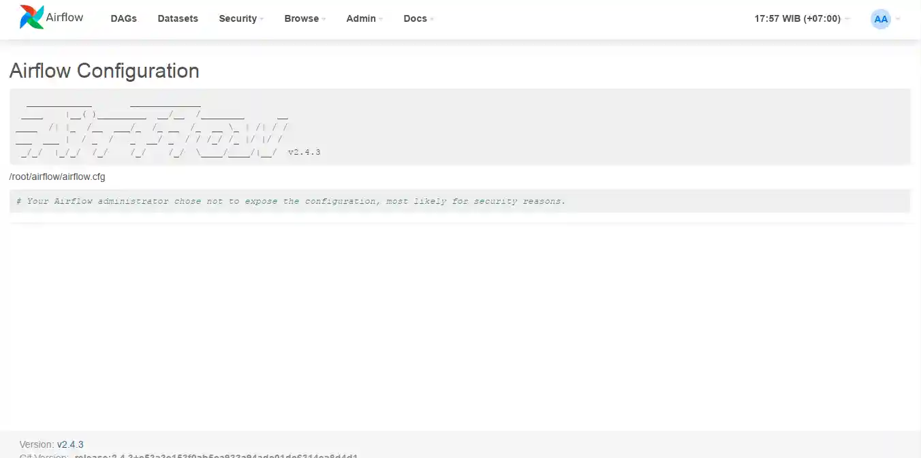Open the v2.4.3 version link in the footer
This screenshot has height=458, width=921.
click(x=70, y=444)
